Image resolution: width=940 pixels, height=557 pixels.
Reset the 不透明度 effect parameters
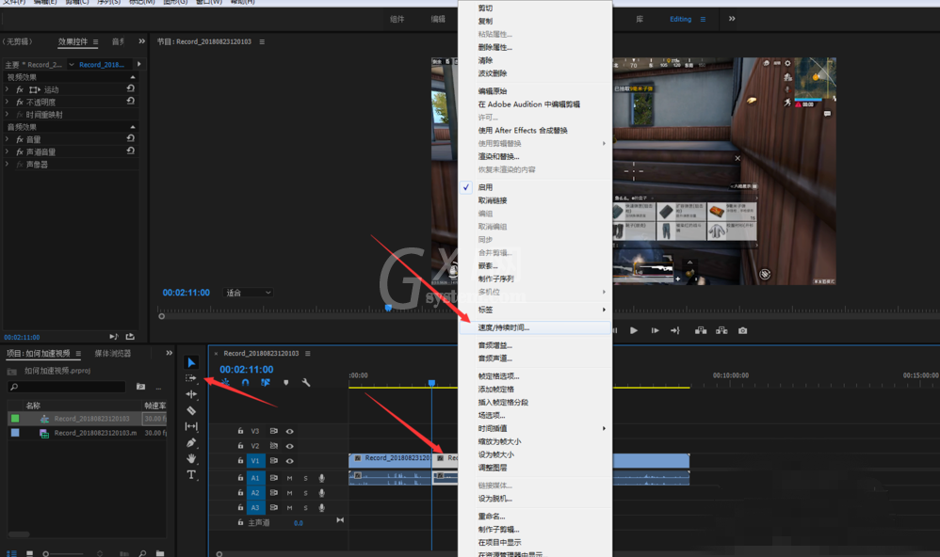pyautogui.click(x=130, y=102)
